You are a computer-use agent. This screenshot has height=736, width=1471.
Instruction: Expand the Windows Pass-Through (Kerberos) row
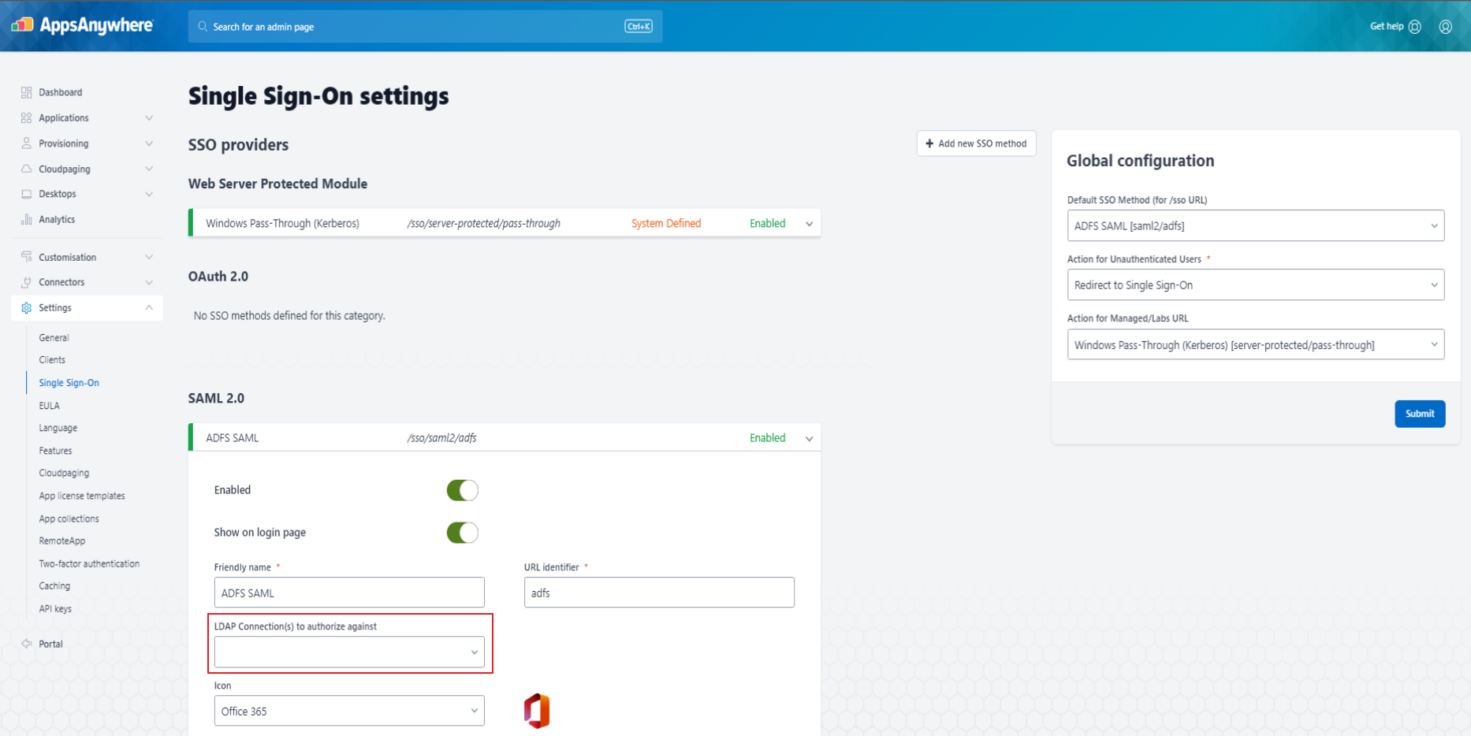point(809,224)
